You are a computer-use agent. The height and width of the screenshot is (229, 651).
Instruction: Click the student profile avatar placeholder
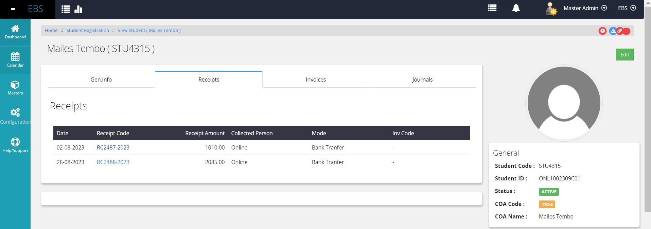(x=564, y=103)
